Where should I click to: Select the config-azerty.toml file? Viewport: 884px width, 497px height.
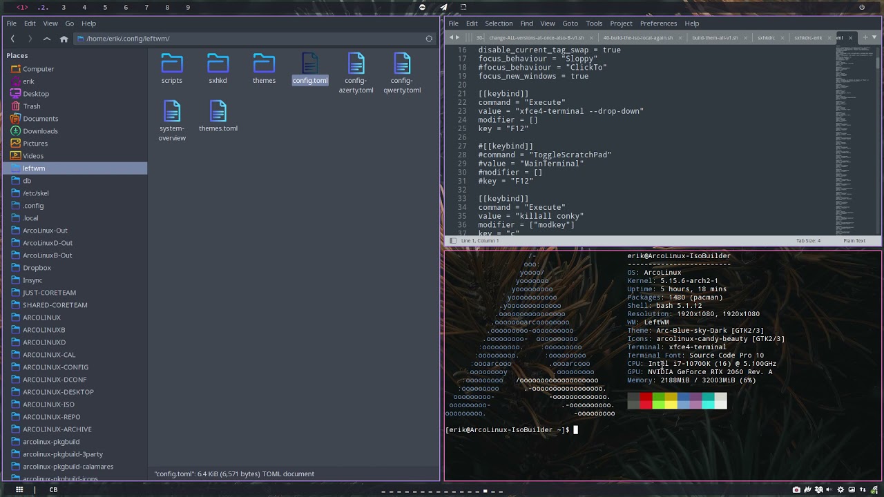[356, 73]
